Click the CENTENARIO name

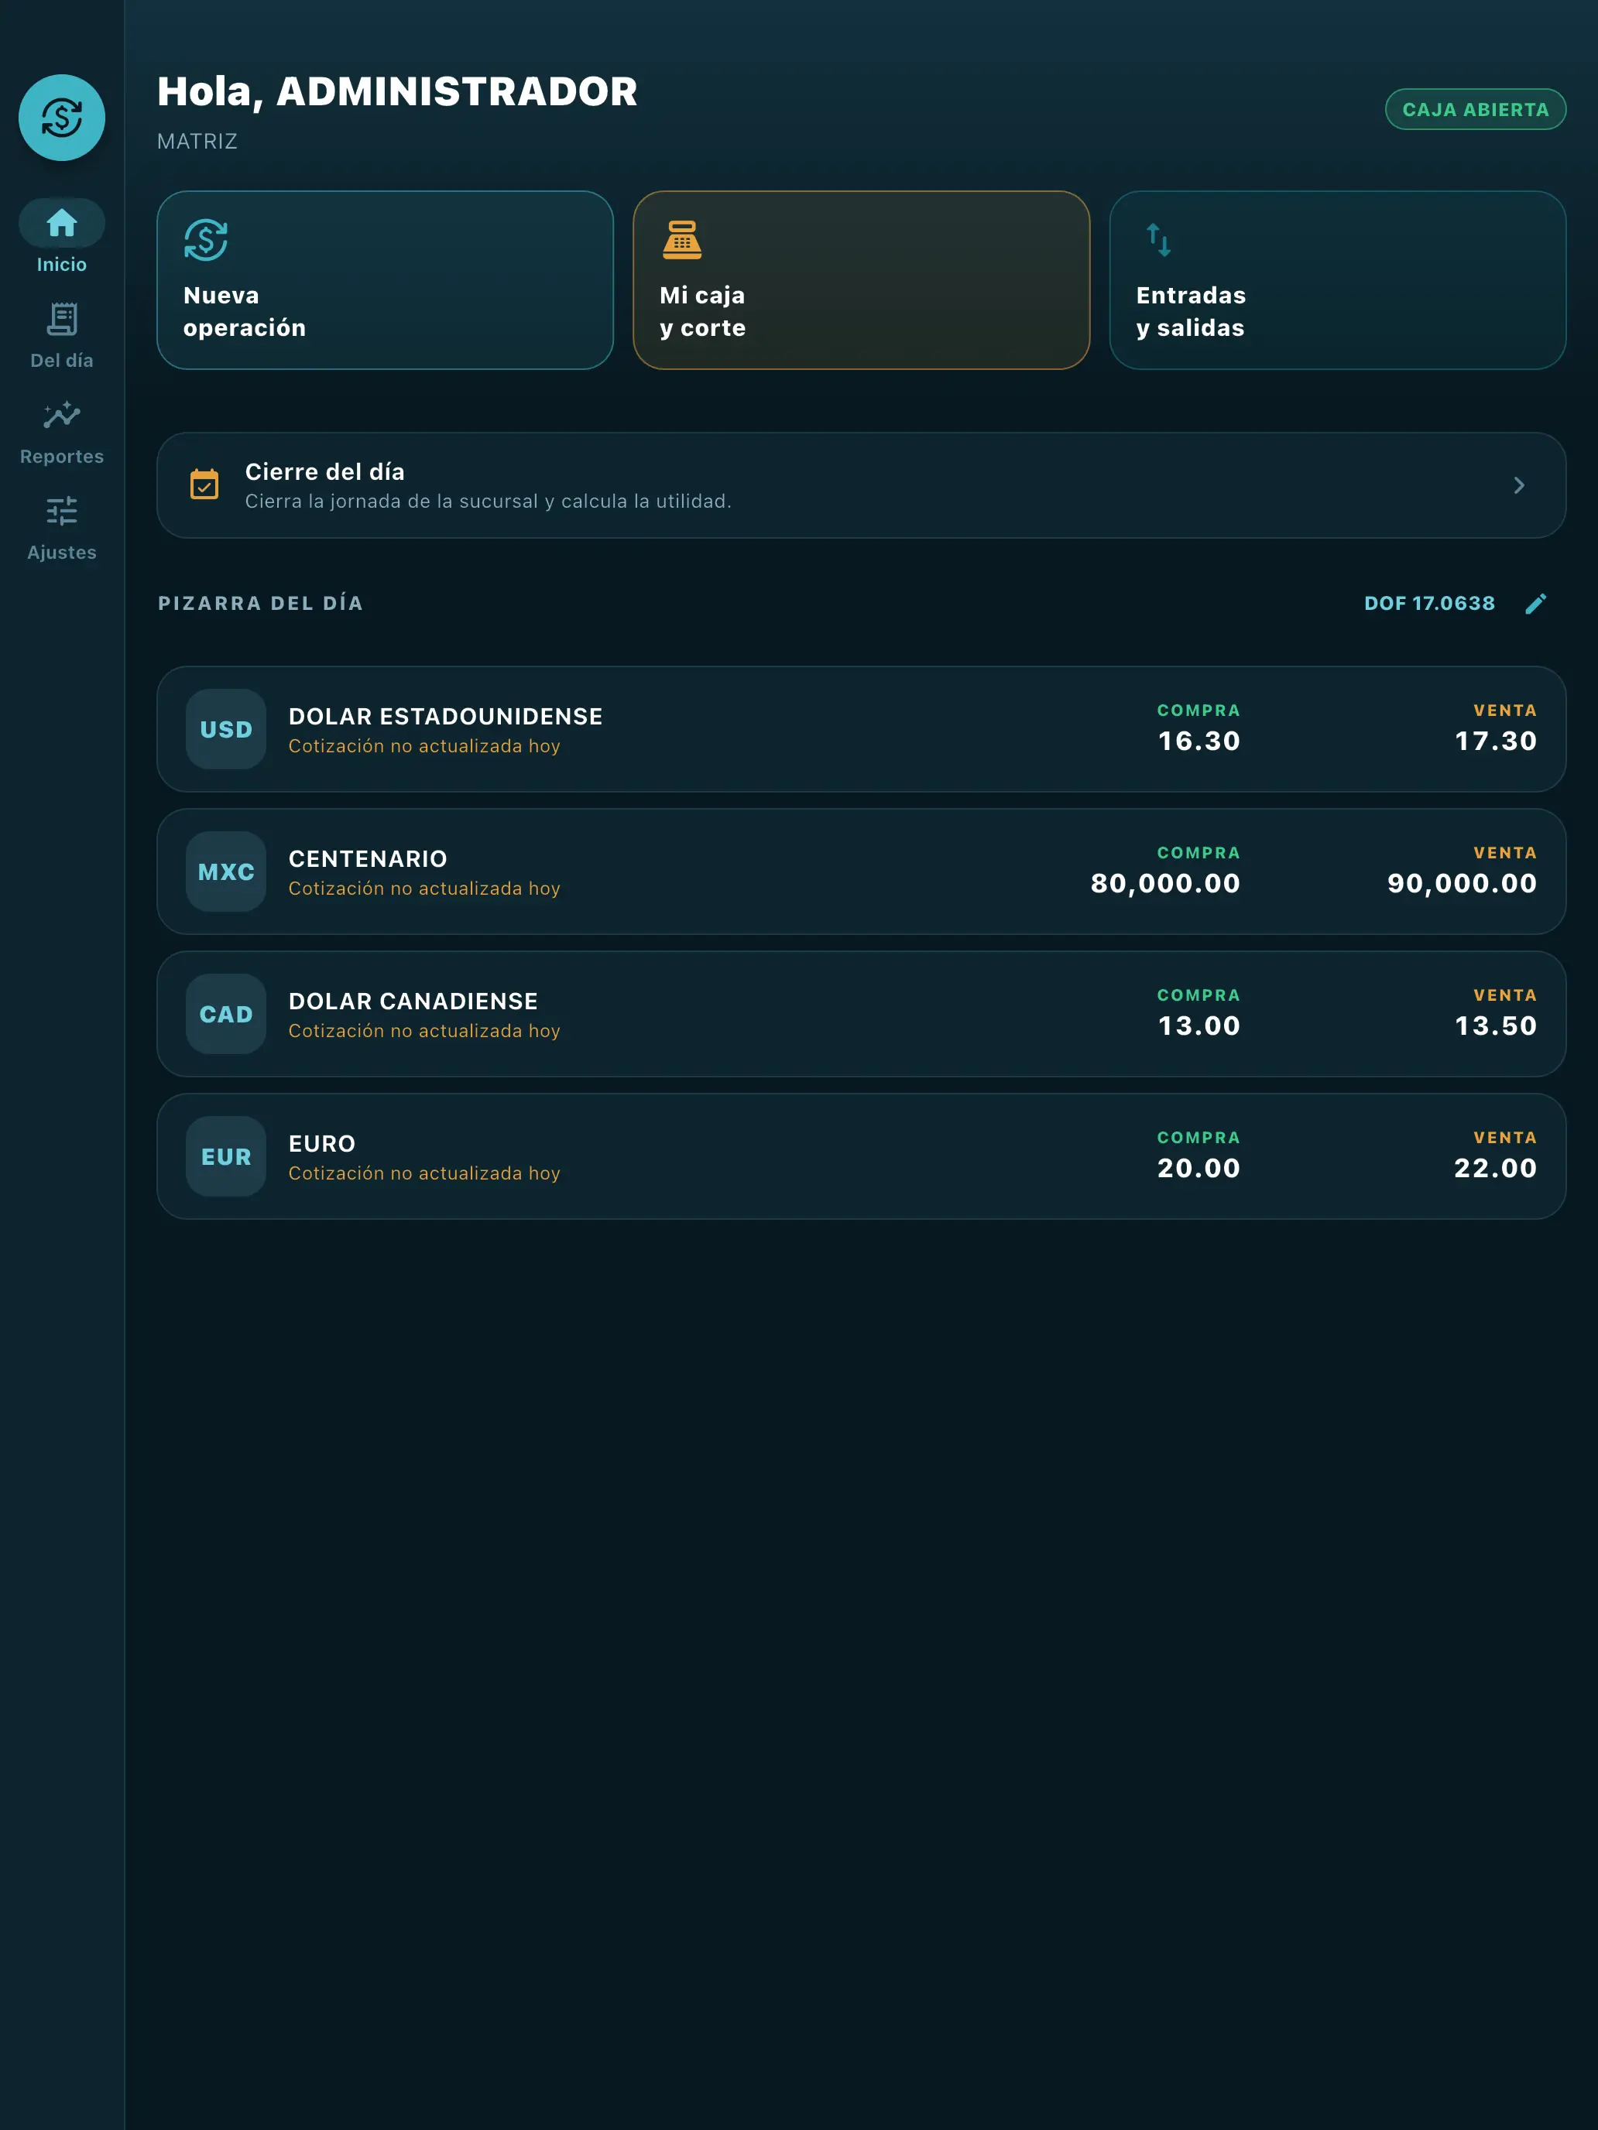[368, 859]
